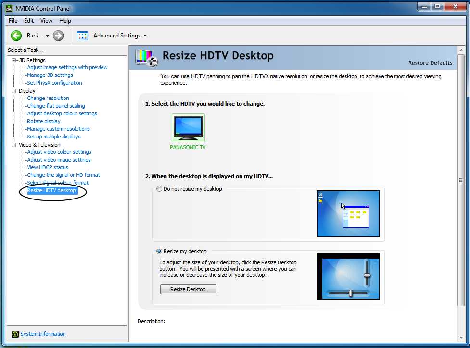This screenshot has width=470, height=348.
Task: Open the Help menu
Action: point(65,21)
